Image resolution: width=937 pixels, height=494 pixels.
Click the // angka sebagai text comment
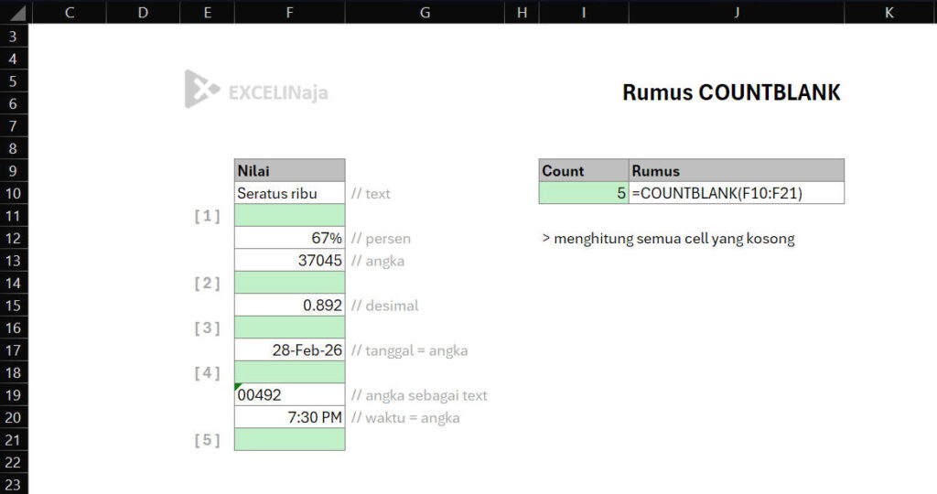(419, 395)
